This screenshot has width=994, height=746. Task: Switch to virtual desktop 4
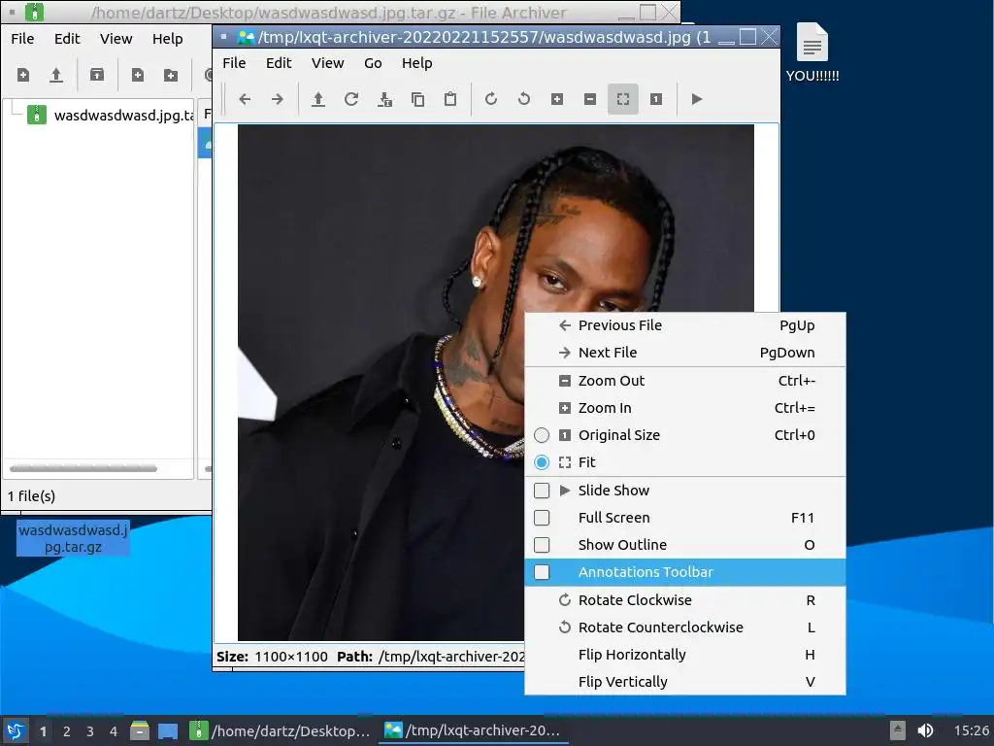(114, 731)
